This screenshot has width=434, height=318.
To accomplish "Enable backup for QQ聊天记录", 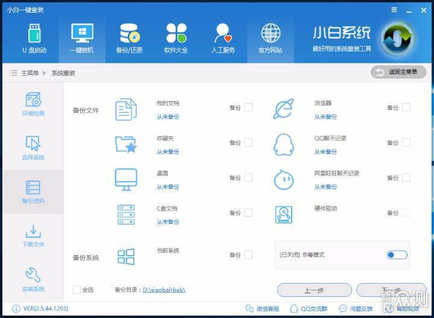I will click(x=406, y=142).
